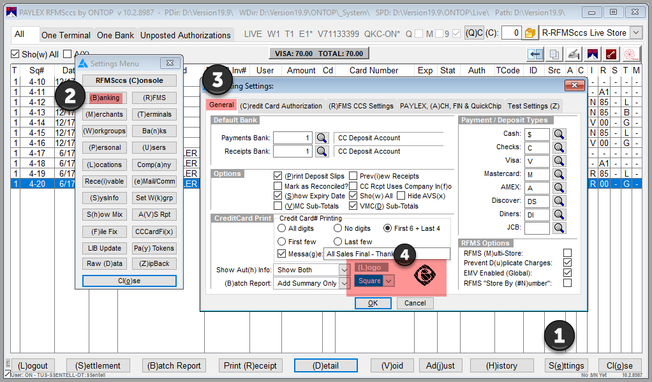Close the Banking Settings dialog

(574, 85)
